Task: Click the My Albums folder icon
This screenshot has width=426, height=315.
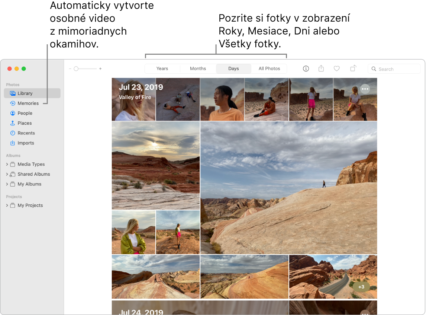Action: 13,184
